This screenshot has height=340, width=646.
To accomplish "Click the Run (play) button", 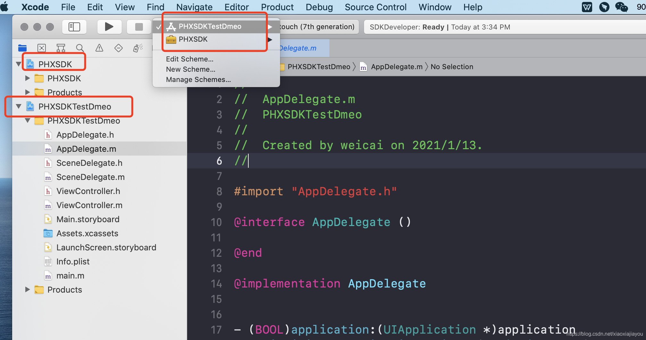I will 109,27.
